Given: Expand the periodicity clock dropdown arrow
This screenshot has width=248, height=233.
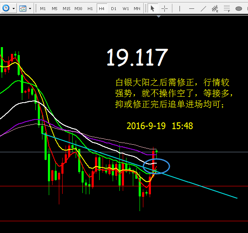Looking at the screenshot, I should 14,8.
